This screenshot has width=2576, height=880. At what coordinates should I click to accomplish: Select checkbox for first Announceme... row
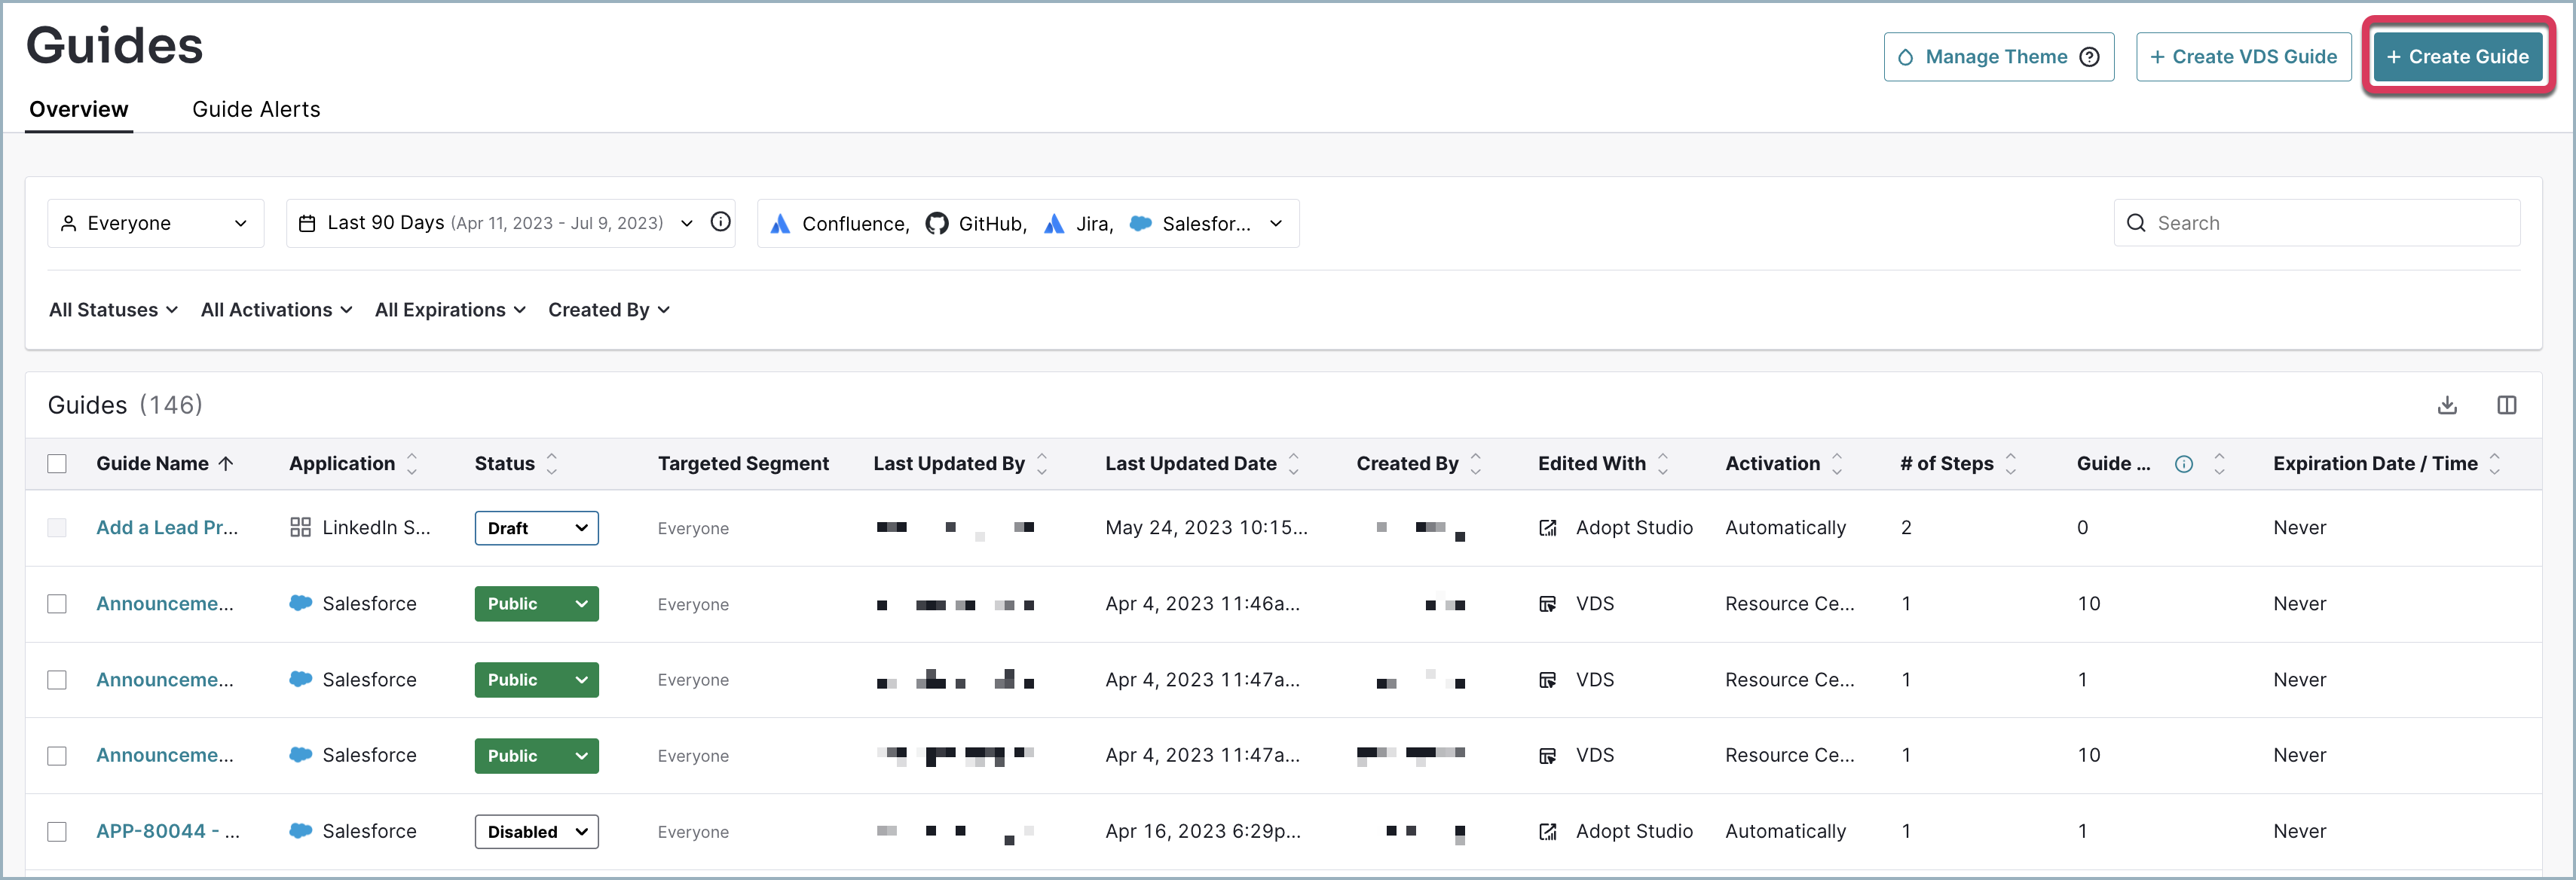click(x=57, y=604)
